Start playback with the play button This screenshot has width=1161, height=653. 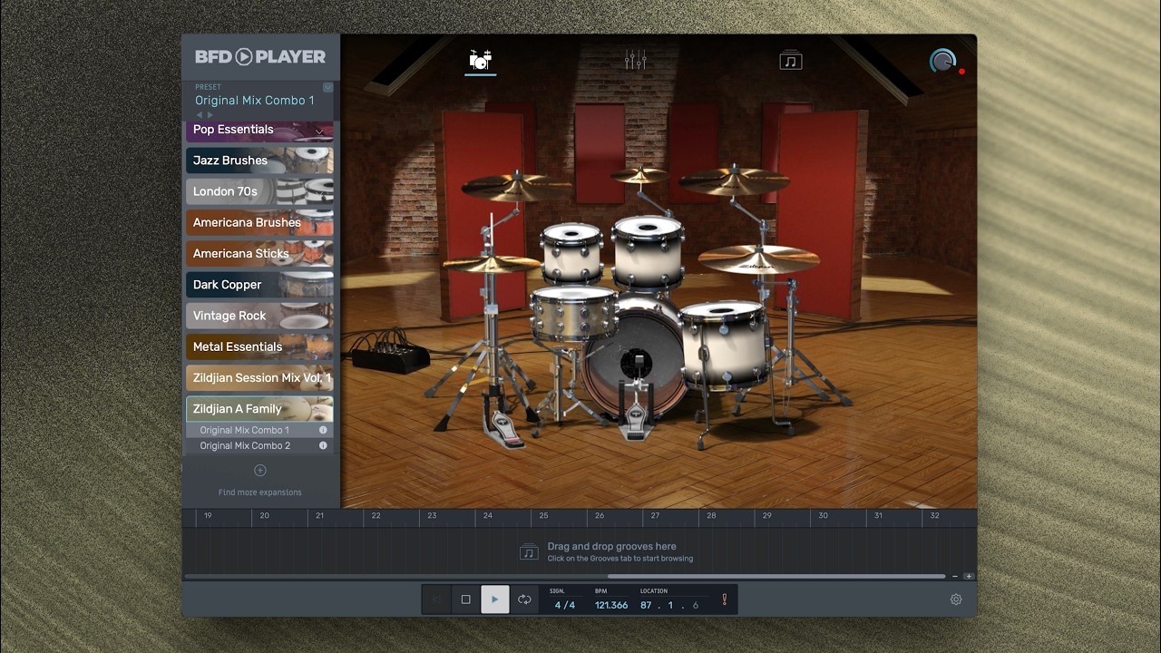point(494,599)
